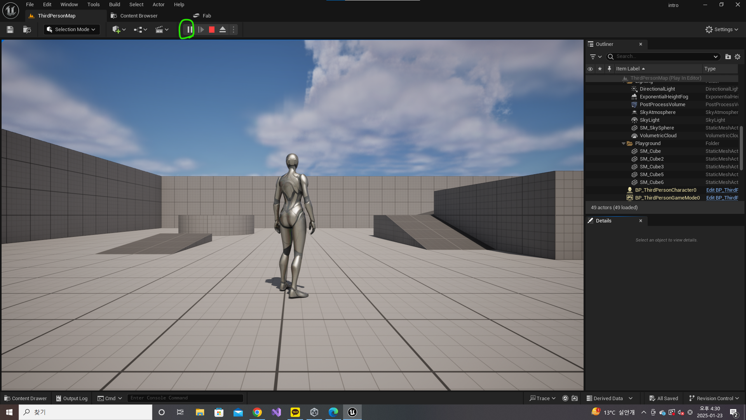Click the Outliner settings gear icon
The width and height of the screenshot is (746, 420).
pos(737,57)
